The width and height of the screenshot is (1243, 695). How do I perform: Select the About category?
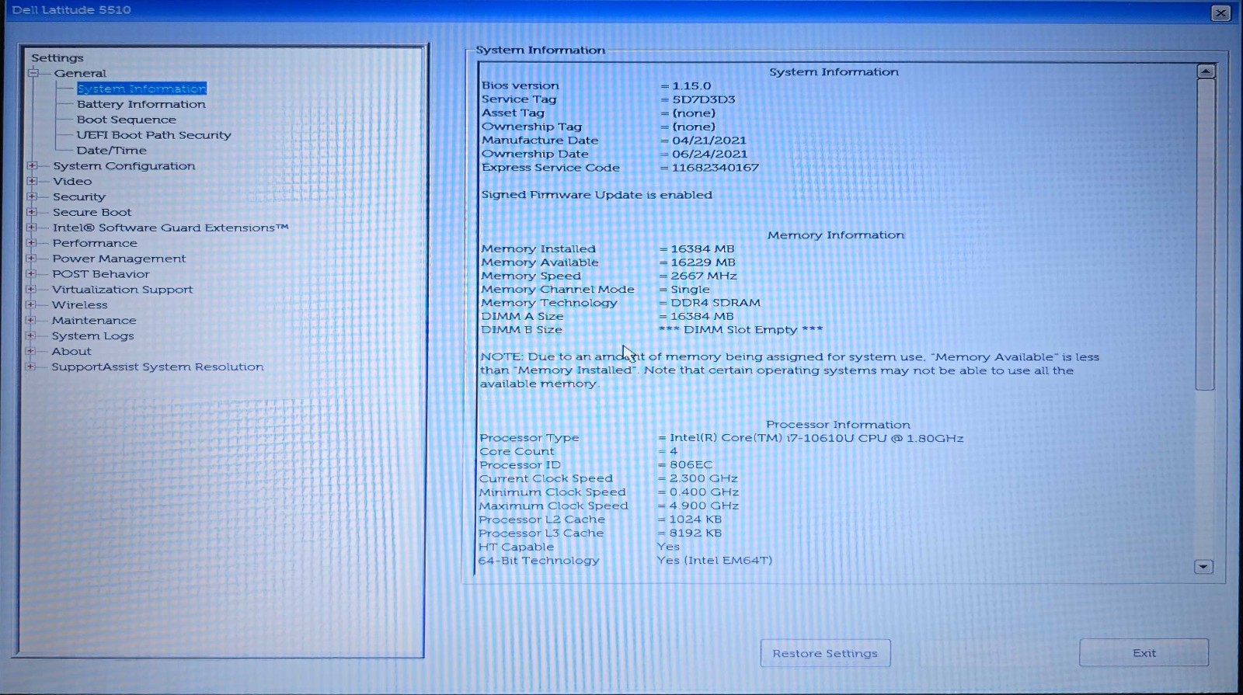point(71,351)
